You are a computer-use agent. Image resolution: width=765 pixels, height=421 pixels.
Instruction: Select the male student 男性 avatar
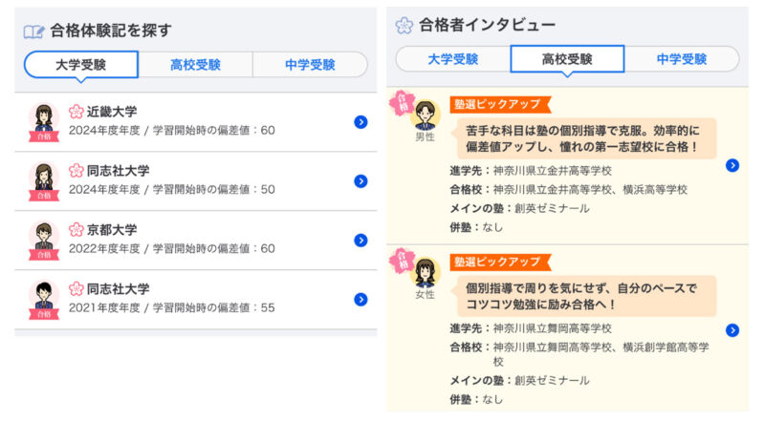(x=425, y=116)
